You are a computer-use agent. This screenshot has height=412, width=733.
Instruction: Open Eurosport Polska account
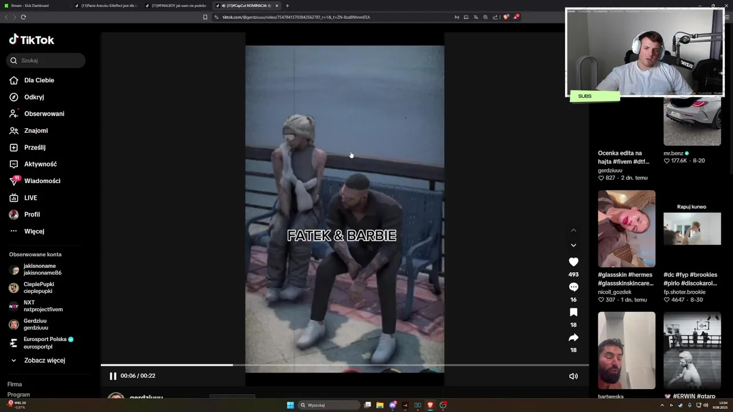coord(45,343)
